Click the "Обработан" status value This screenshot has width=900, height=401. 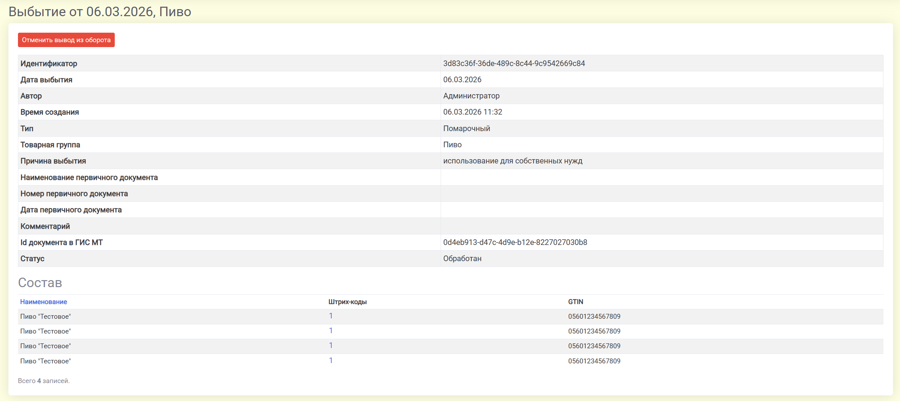tap(462, 258)
